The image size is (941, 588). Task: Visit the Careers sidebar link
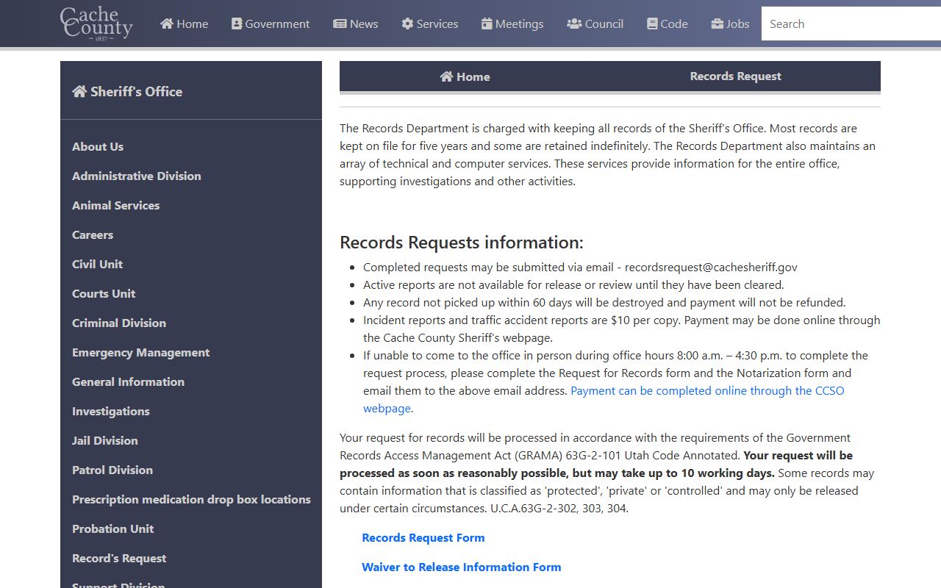coord(93,234)
